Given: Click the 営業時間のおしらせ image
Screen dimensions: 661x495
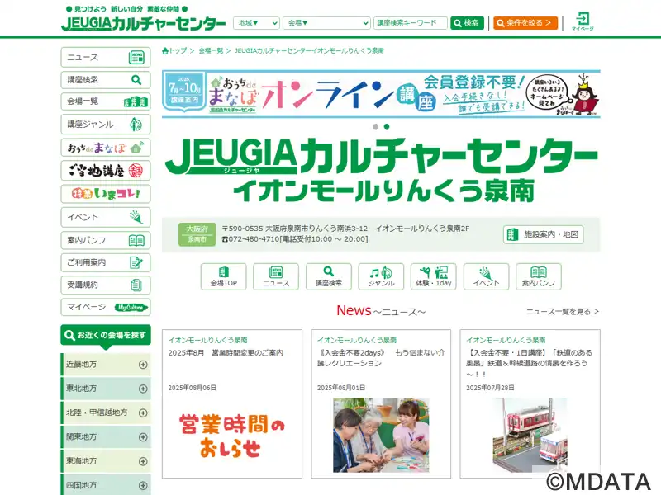Looking at the screenshot, I should pos(232,436).
